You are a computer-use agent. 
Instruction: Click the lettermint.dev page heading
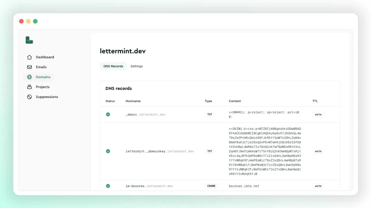click(123, 51)
